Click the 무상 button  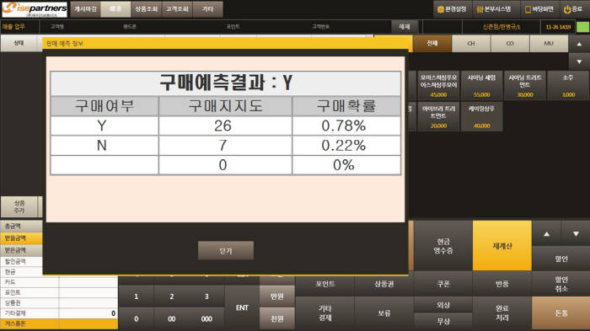click(442, 322)
